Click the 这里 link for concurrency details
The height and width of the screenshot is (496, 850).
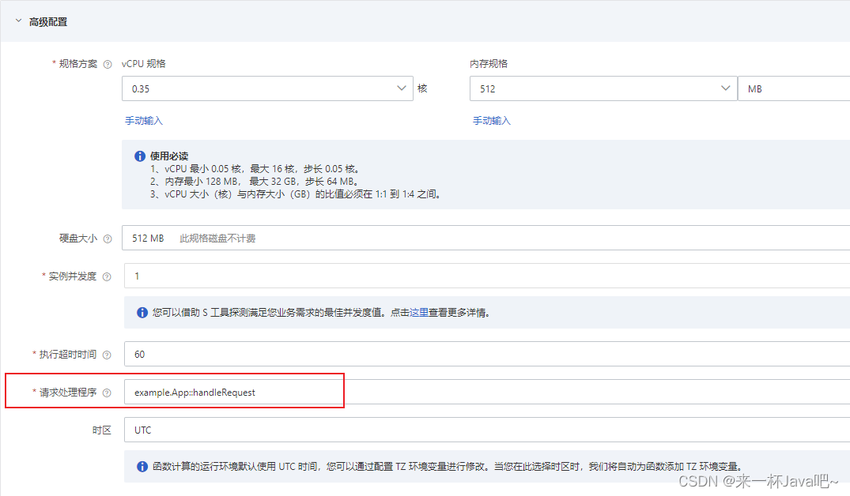tap(419, 313)
